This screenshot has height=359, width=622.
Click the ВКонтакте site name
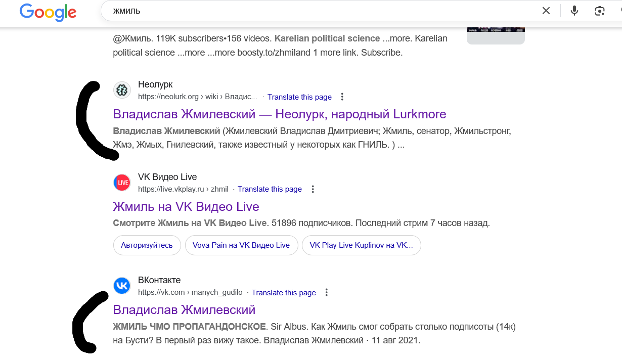(159, 280)
